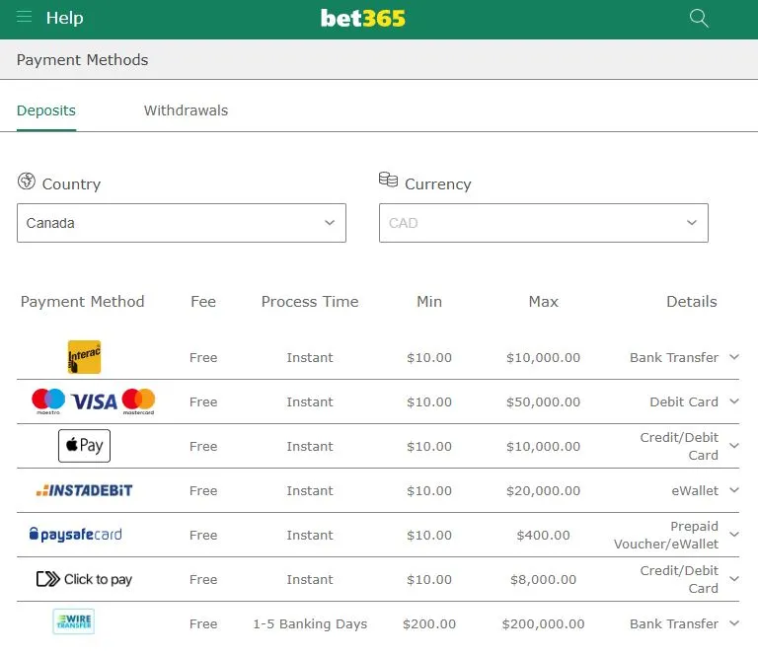758x655 pixels.
Task: Click the Mastercard logo
Action: 138,401
